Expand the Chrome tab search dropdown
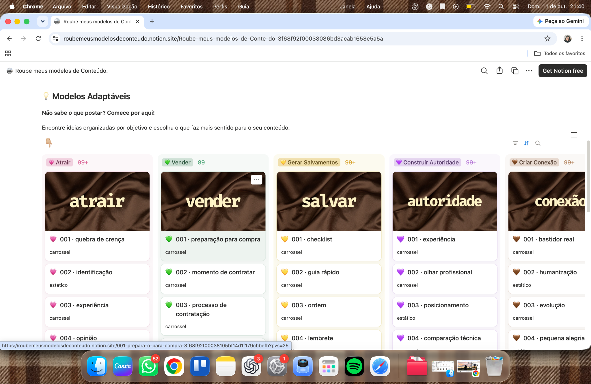Screen dimensions: 591x384 point(42,21)
